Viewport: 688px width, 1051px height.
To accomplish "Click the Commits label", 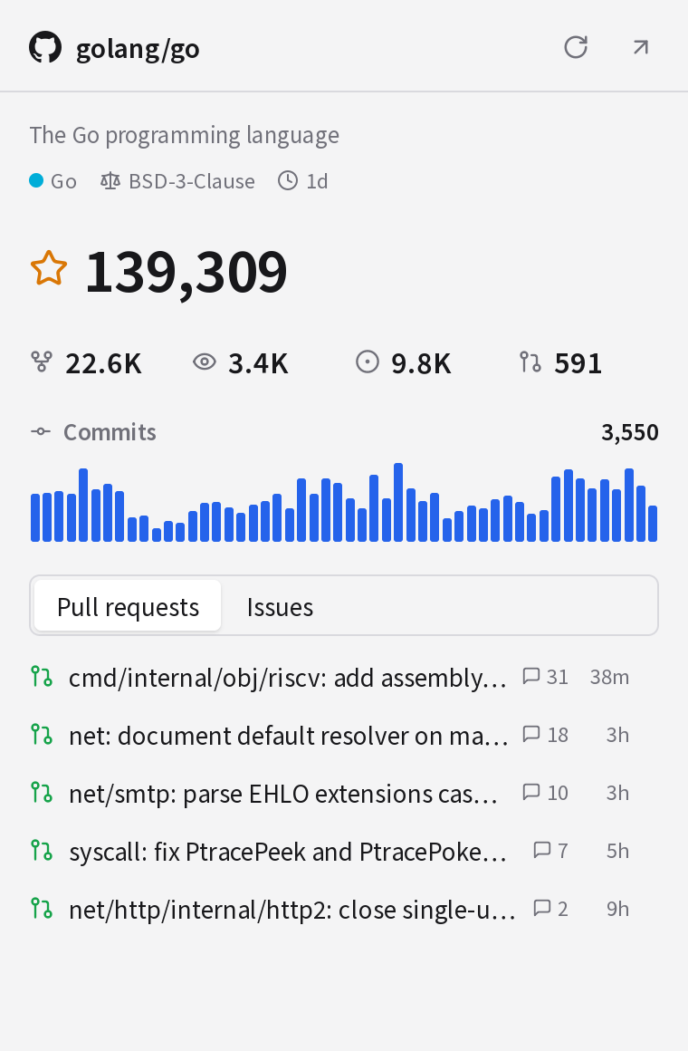I will [x=110, y=432].
